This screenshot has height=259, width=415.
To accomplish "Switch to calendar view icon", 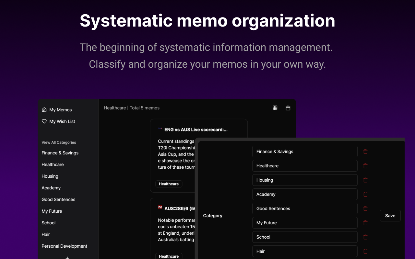I will (x=288, y=108).
